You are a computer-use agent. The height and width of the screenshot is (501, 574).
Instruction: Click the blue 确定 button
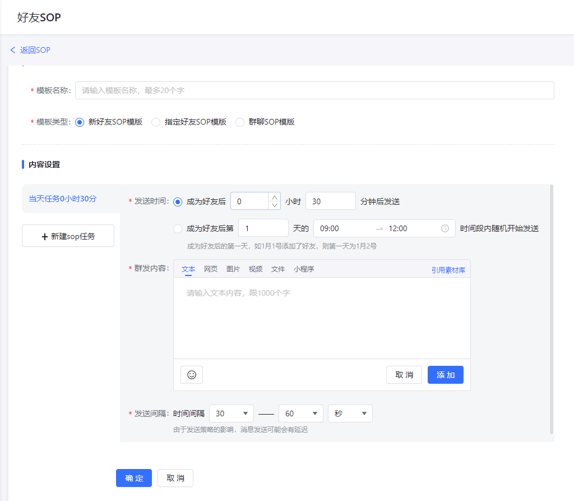point(133,478)
